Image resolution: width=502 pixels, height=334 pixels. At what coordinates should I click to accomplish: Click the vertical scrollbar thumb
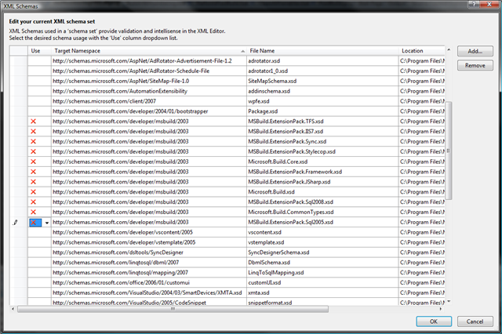(x=449, y=151)
